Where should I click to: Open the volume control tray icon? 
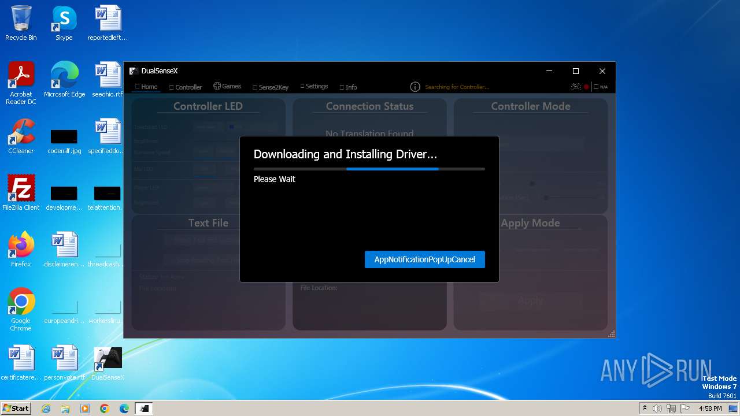click(x=657, y=408)
